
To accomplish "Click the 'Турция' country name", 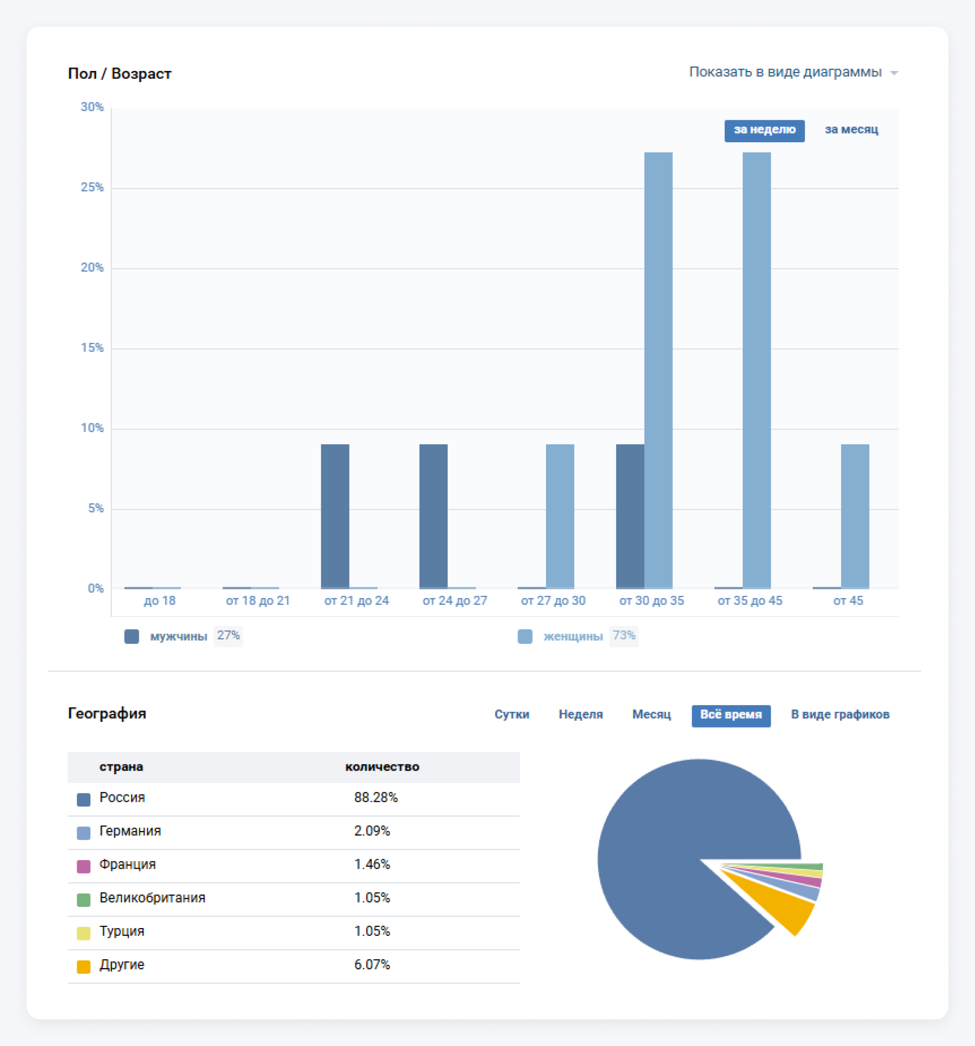I will (x=121, y=931).
